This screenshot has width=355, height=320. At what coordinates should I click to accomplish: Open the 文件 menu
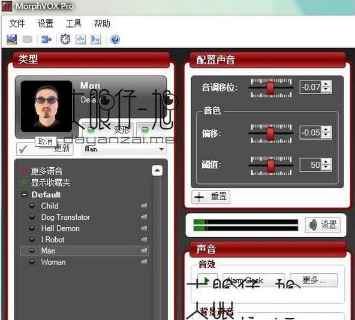pos(17,23)
